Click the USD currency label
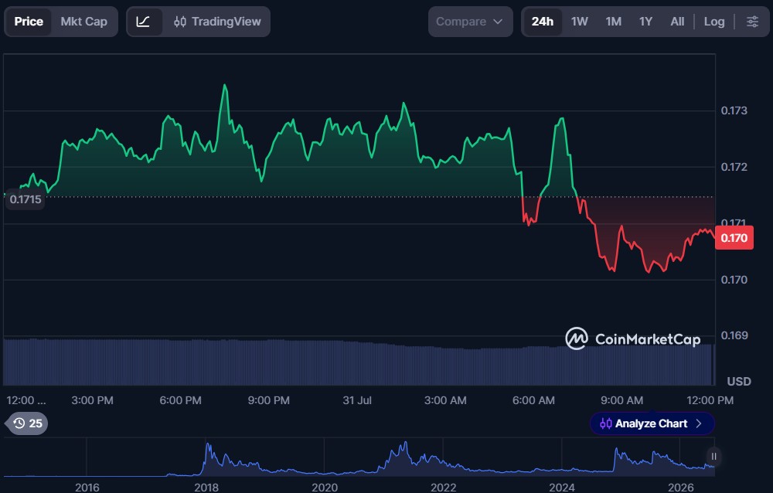This screenshot has width=773, height=493. coord(739,382)
